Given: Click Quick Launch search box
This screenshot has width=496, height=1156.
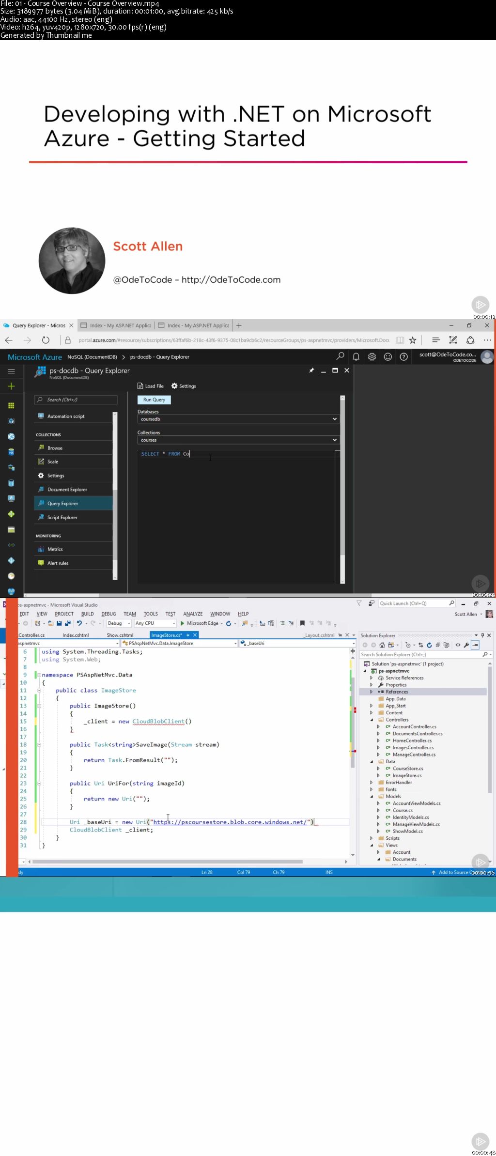Looking at the screenshot, I should (x=417, y=603).
